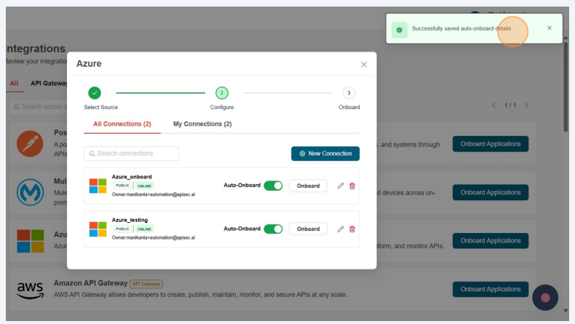
Task: Close the Azure dialog with X
Action: pos(364,64)
